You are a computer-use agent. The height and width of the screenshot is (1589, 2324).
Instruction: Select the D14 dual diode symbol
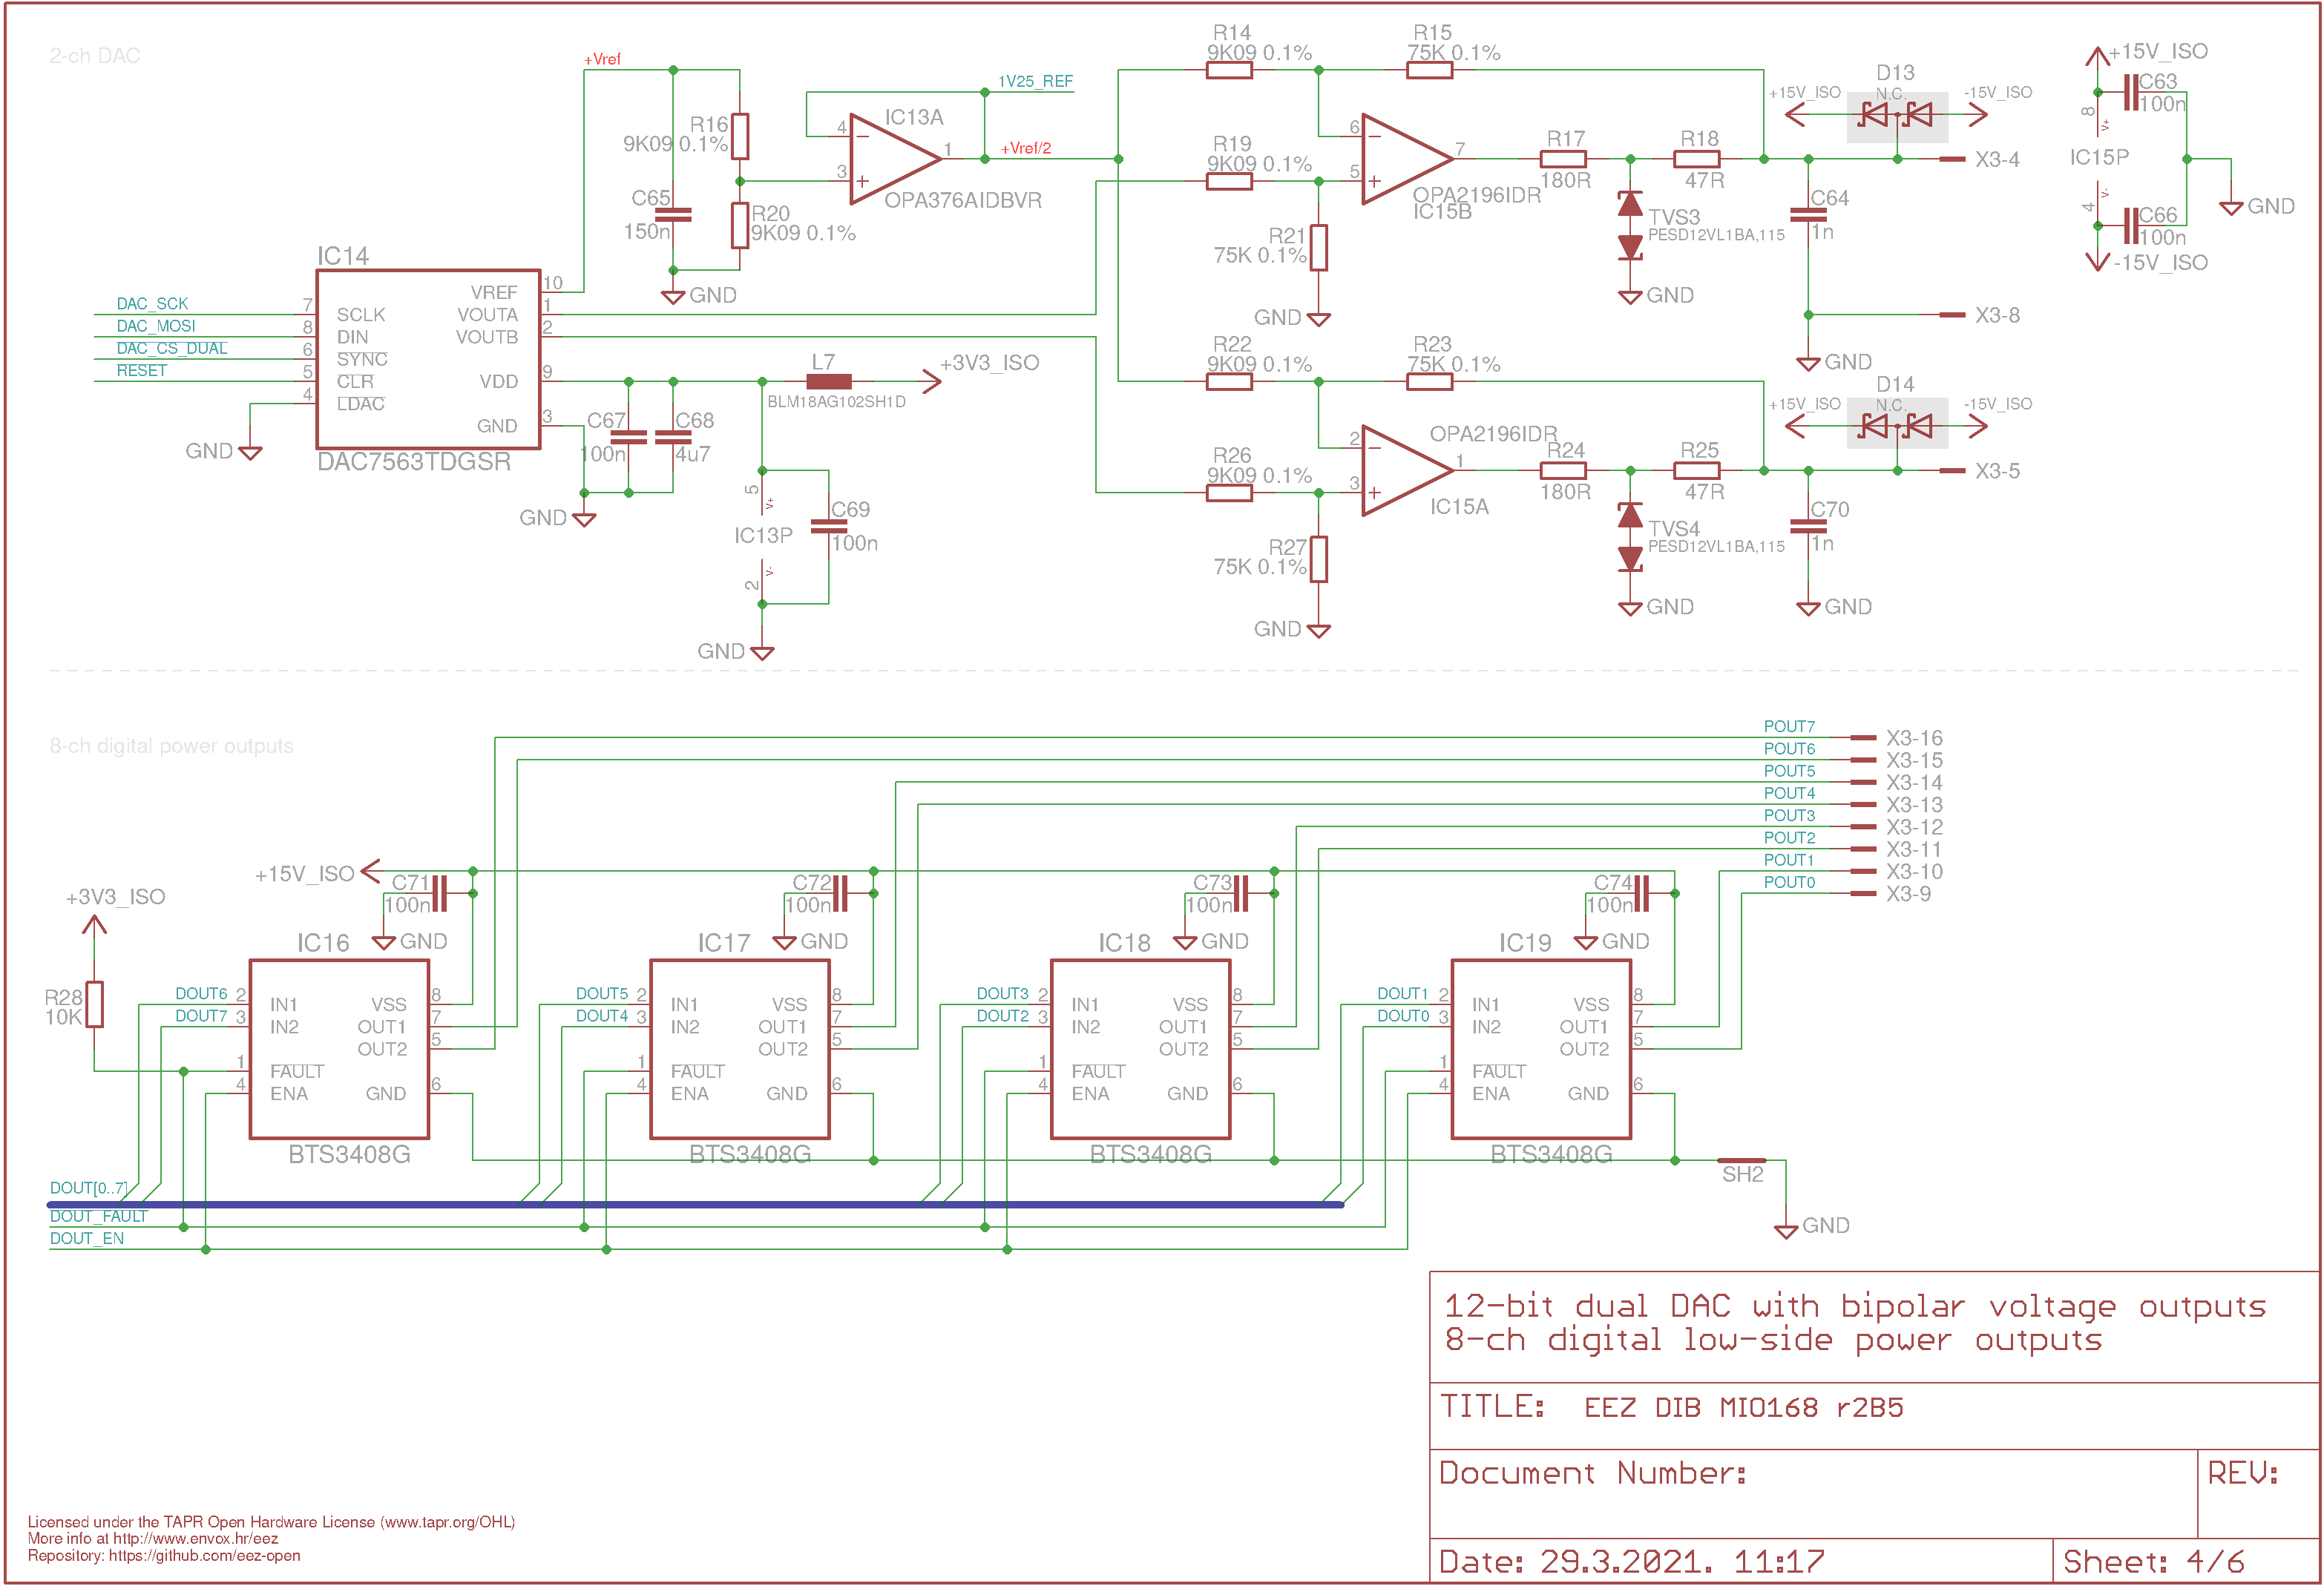pos(1896,427)
